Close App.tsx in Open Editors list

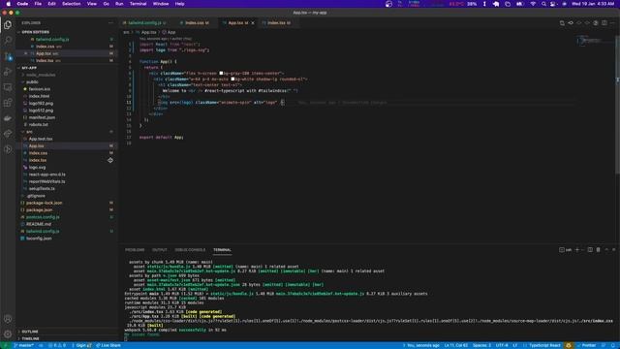[x=26, y=53]
